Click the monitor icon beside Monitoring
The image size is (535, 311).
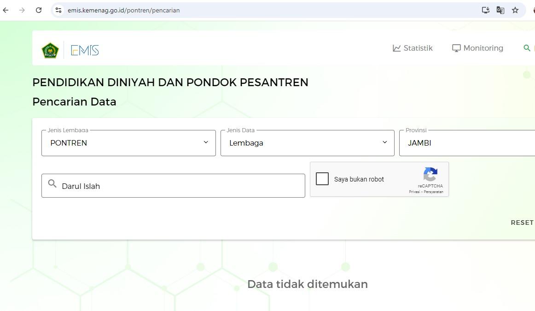pyautogui.click(x=456, y=47)
